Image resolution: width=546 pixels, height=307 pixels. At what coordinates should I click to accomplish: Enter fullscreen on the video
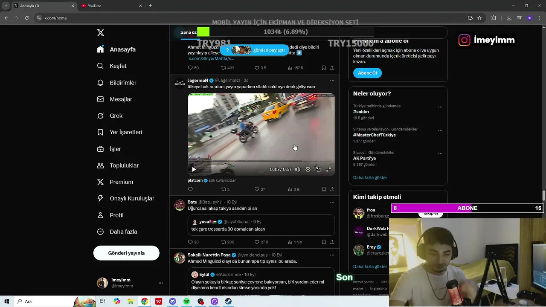[328, 169]
